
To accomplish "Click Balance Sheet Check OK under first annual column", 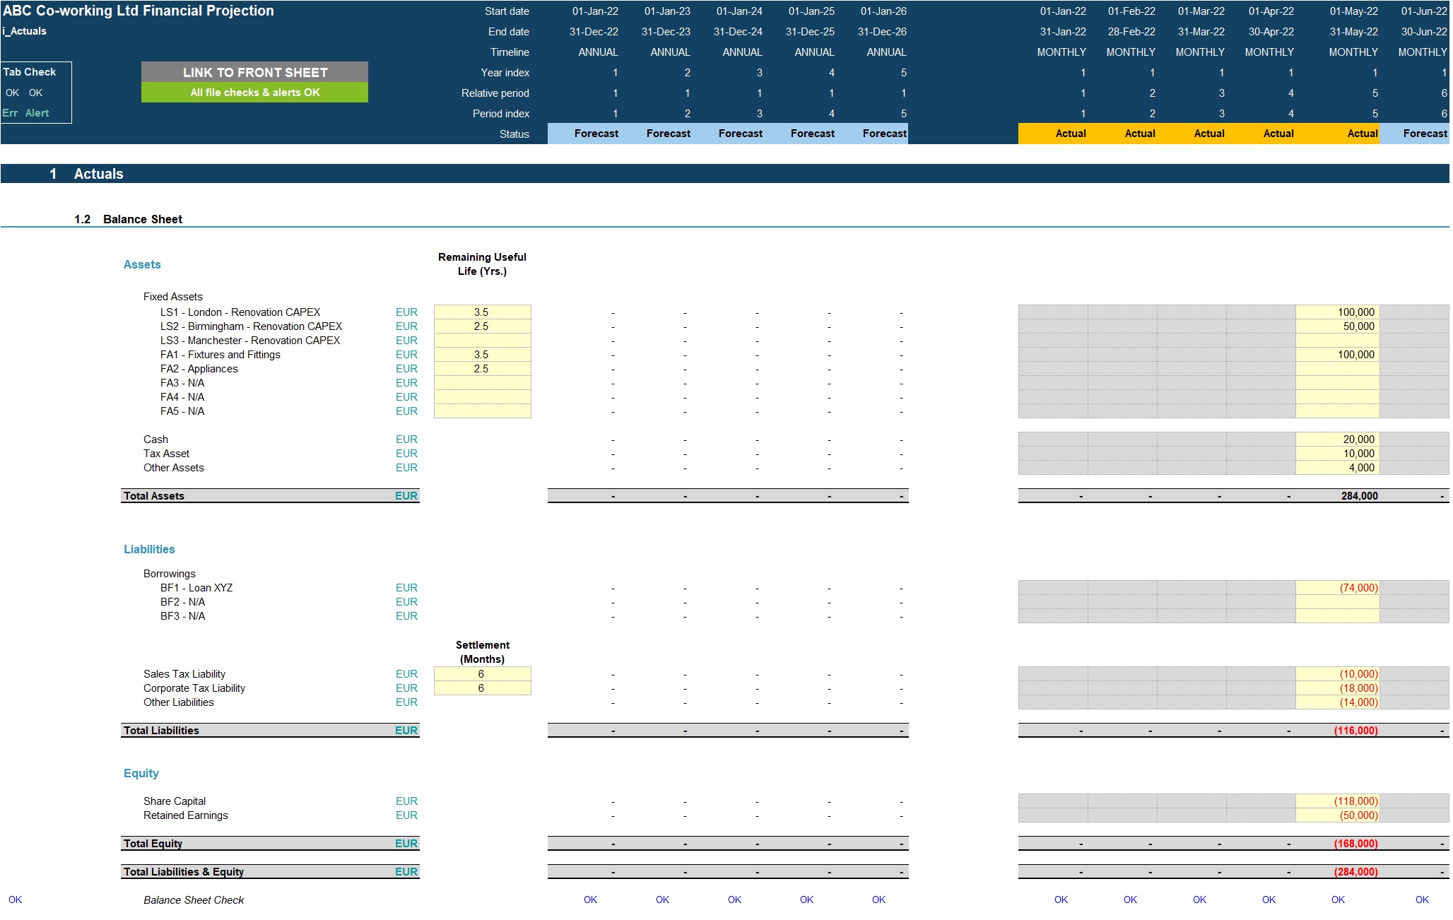I will pyautogui.click(x=590, y=900).
